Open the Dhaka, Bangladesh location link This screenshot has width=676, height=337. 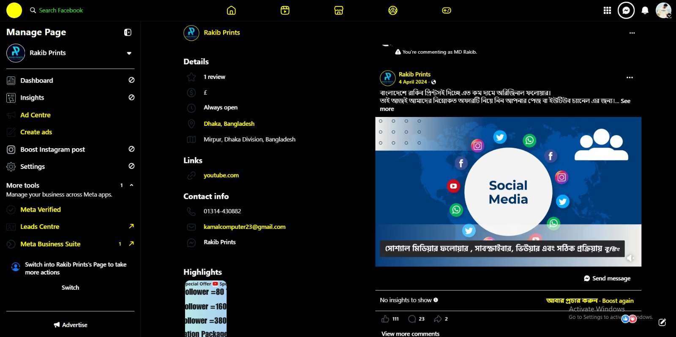pyautogui.click(x=229, y=124)
